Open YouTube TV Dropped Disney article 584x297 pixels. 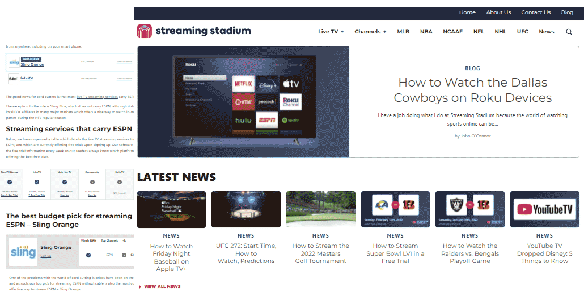(x=544, y=253)
